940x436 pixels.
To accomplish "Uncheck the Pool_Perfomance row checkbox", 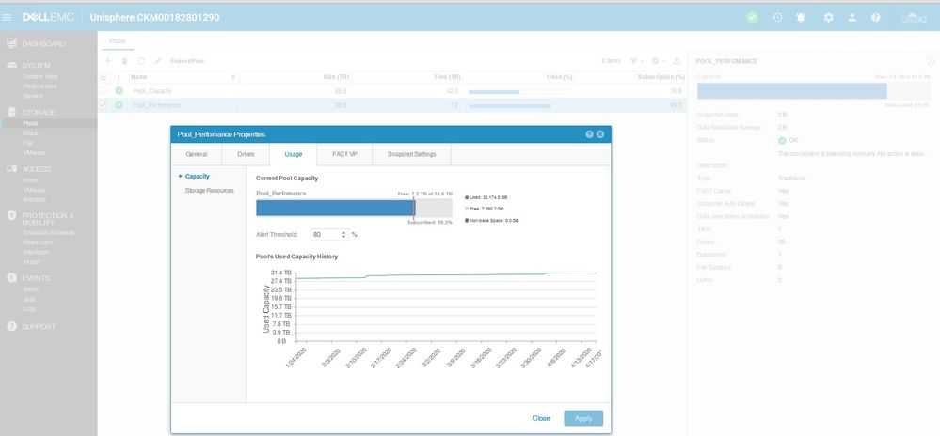I will tap(104, 105).
